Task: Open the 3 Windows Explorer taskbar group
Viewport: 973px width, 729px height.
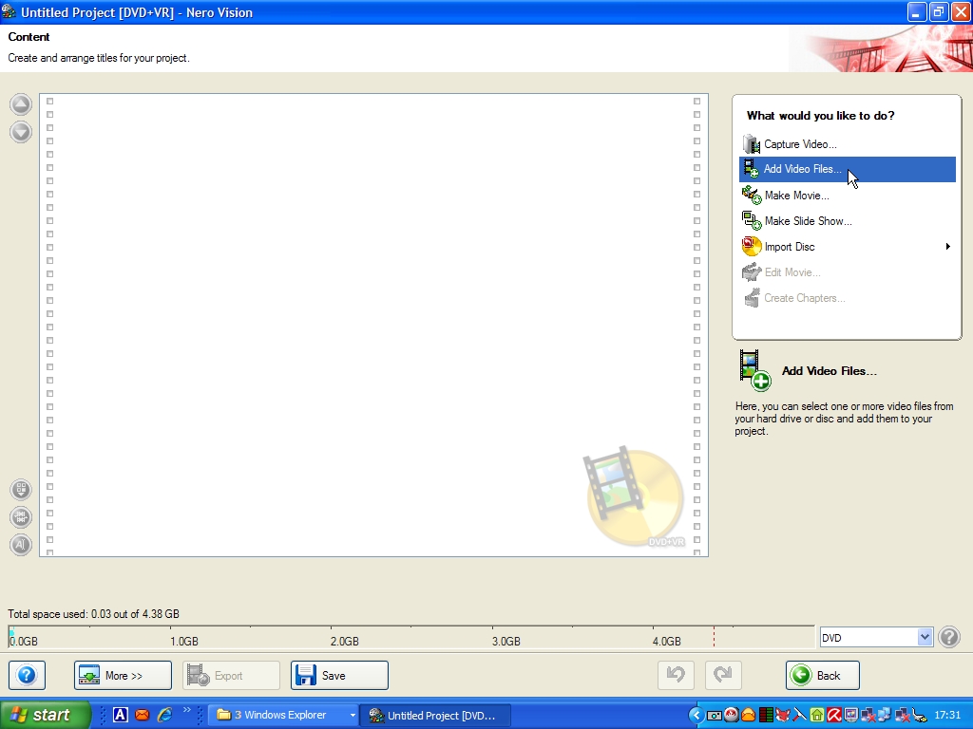Action: coord(284,715)
